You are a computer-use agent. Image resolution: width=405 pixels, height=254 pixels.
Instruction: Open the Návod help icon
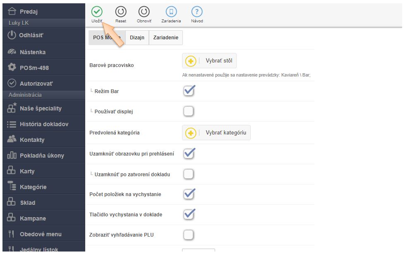(197, 12)
